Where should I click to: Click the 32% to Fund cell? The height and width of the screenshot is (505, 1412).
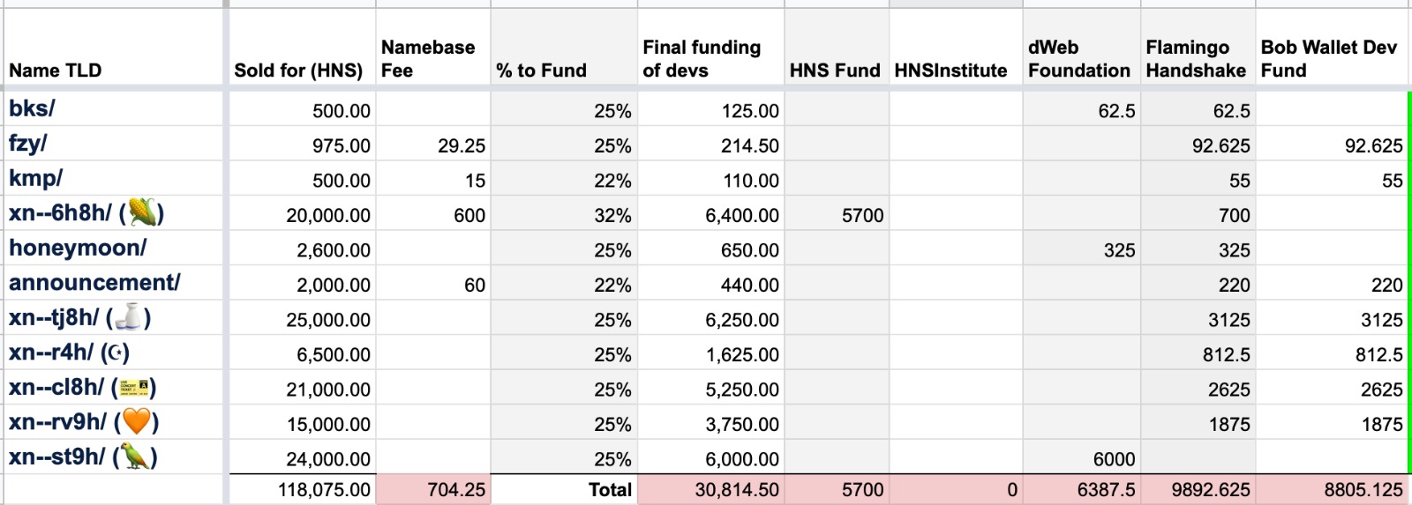[612, 215]
